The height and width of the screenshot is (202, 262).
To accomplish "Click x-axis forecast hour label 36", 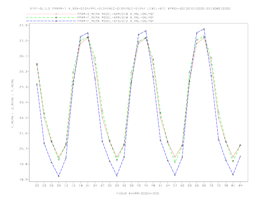I will click(124, 185).
